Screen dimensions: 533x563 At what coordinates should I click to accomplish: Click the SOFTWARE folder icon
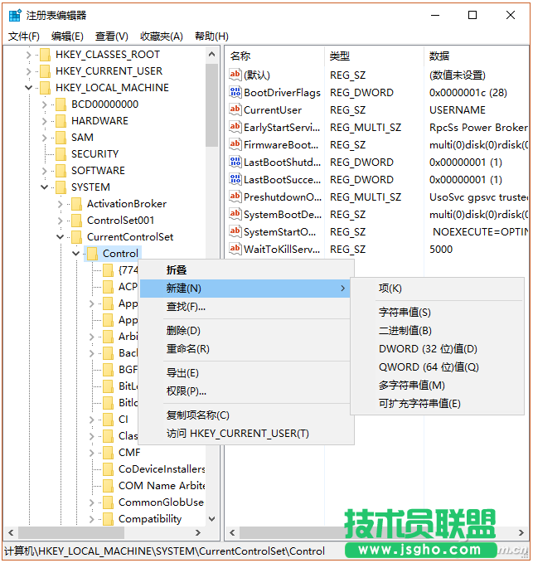coord(61,171)
